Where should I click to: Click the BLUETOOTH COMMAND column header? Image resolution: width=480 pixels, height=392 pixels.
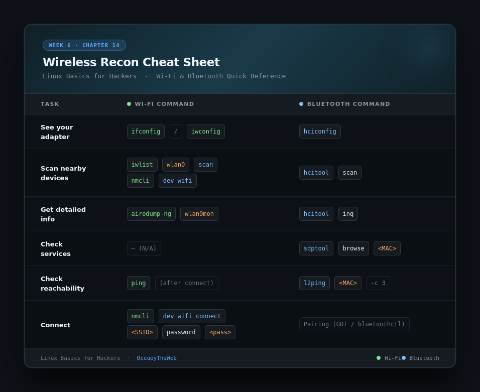348,104
